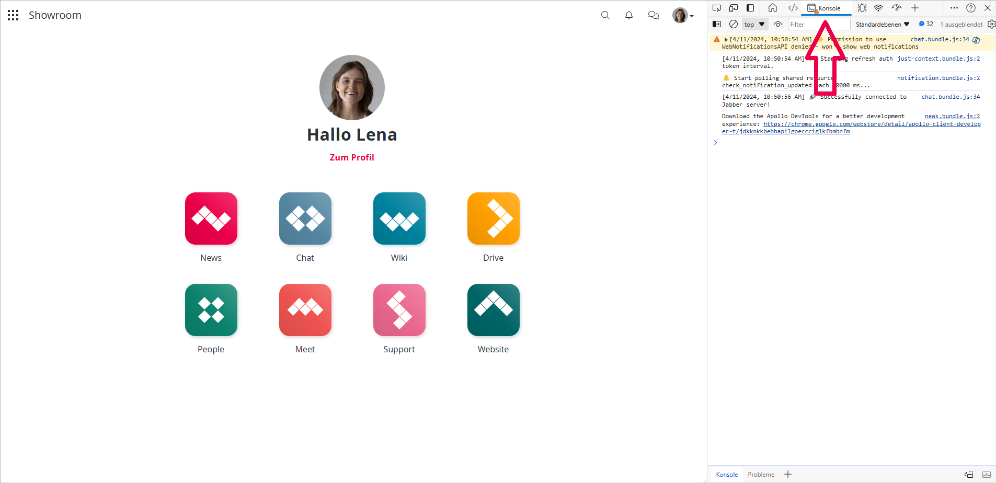Toggle device emulation mode

tap(734, 8)
